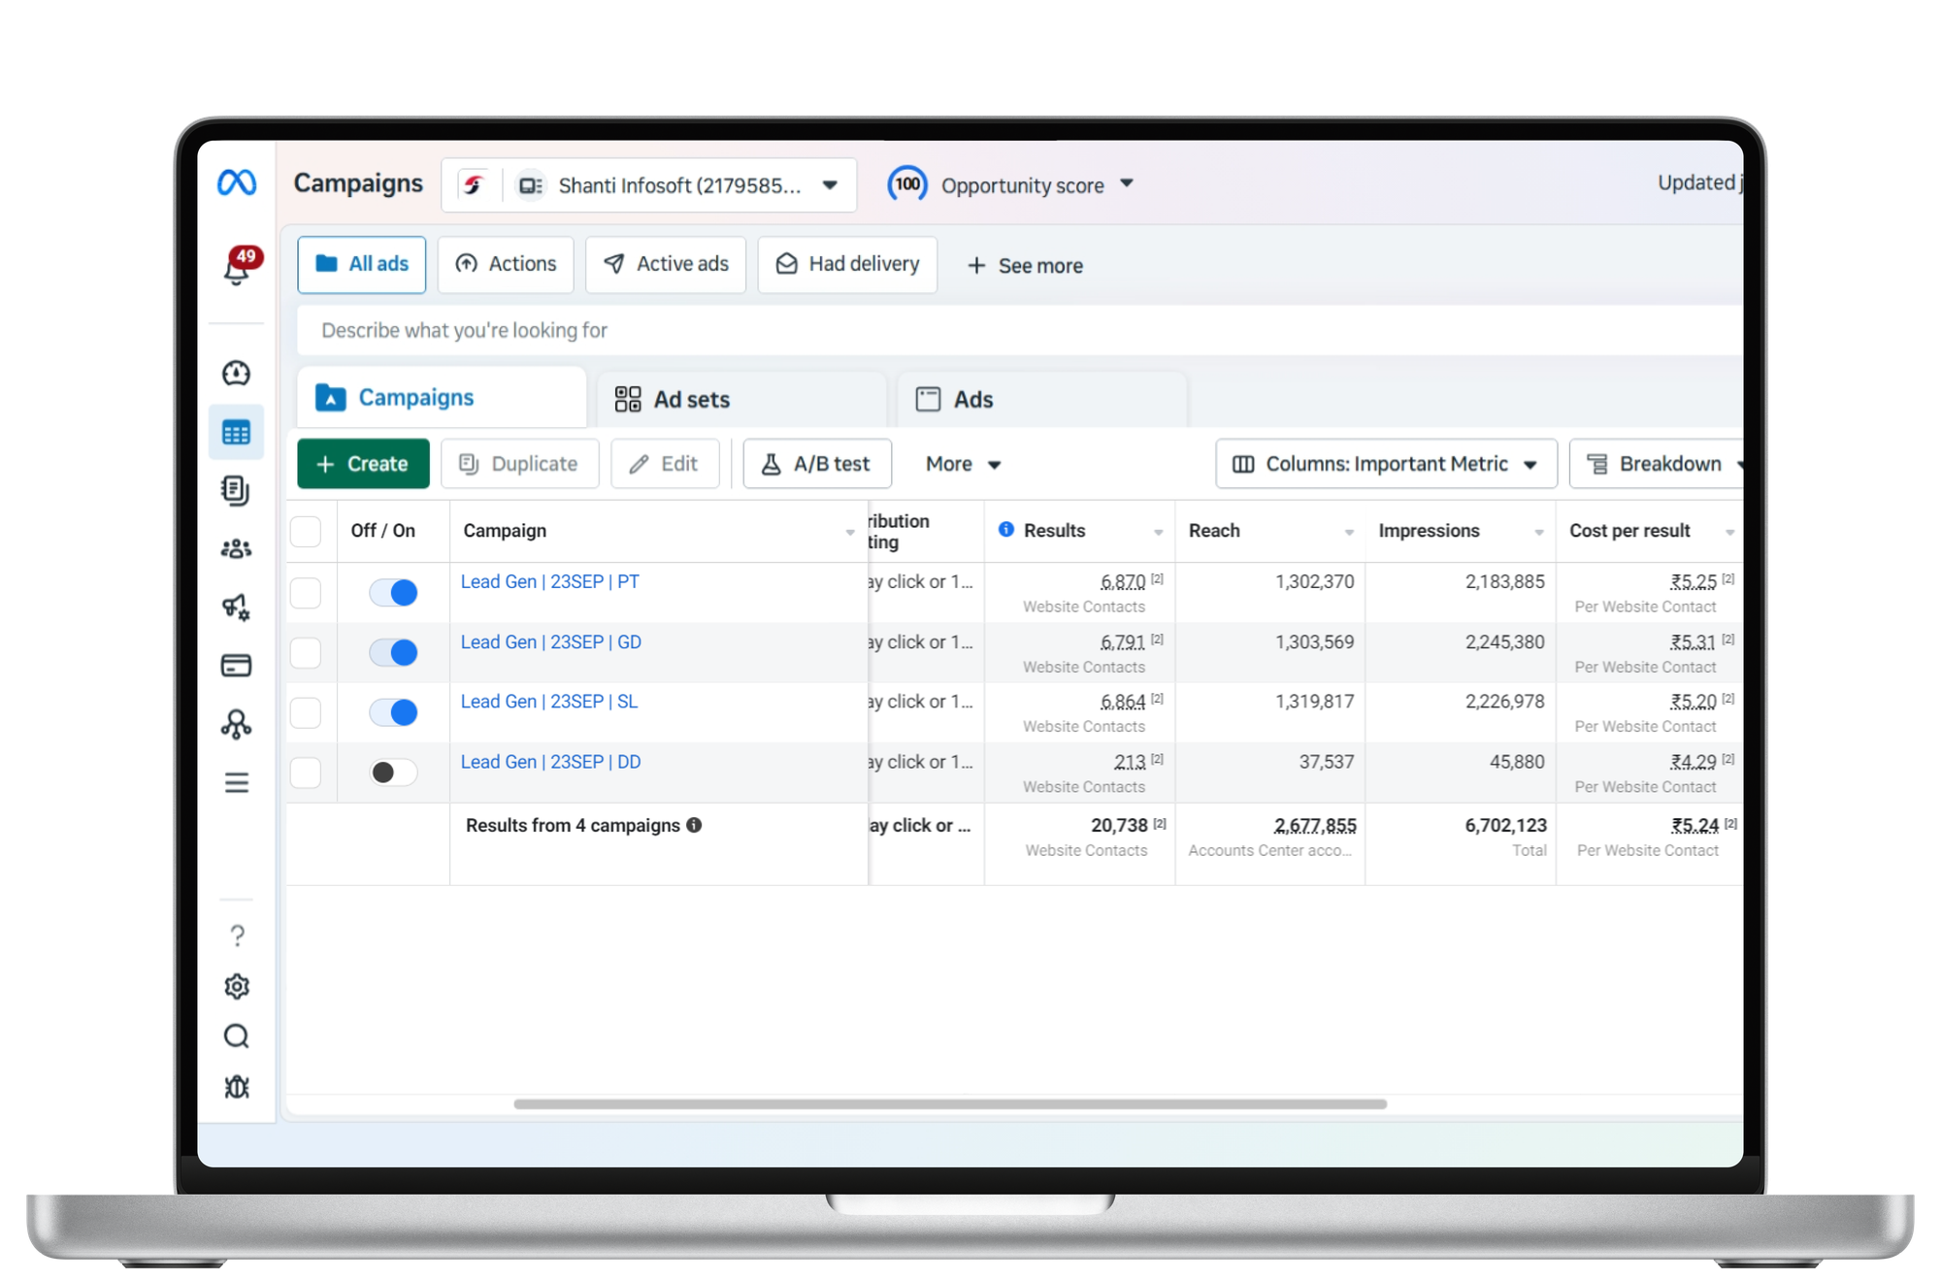Select the Actions filter tab
Viewport: 1941px width, 1280px height.
[506, 264]
